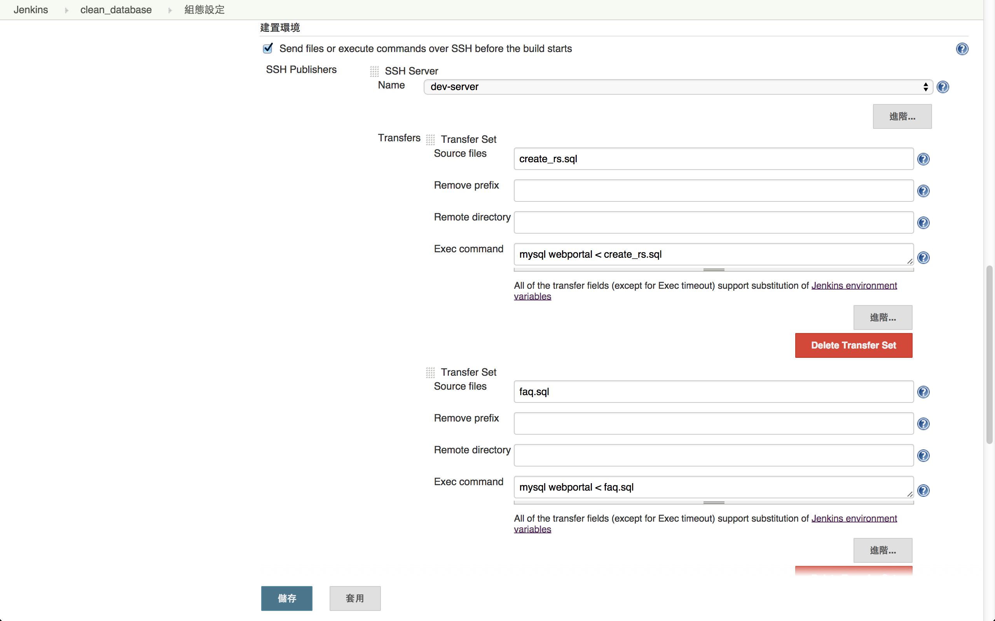Focus Exec command with mysql webportal < create_rs.sql

coord(714,254)
